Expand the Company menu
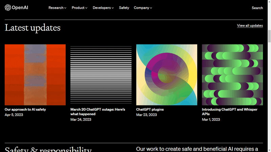 143,8
